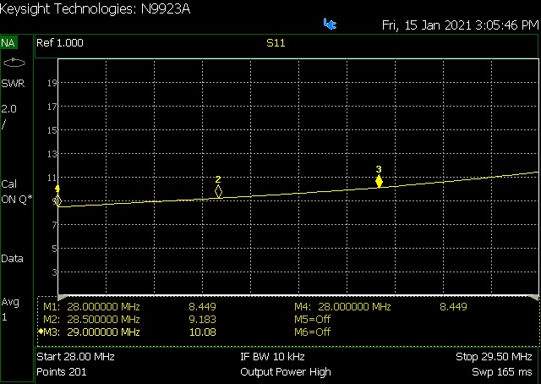Select the active M3: 29.000000 MHz row
This screenshot has height=384, width=541.
point(128,332)
